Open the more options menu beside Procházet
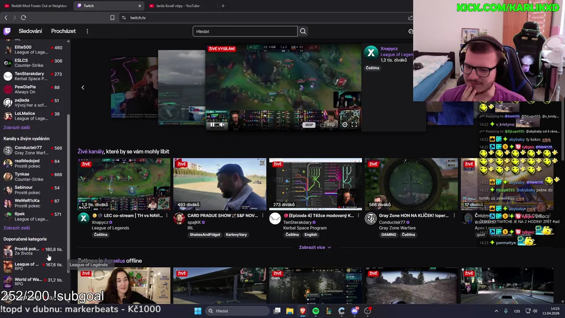565x318 pixels. click(87, 31)
